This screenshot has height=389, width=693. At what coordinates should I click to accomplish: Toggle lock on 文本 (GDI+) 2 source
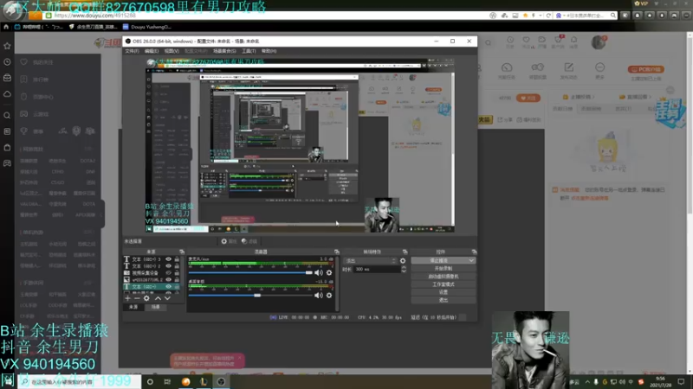177,266
